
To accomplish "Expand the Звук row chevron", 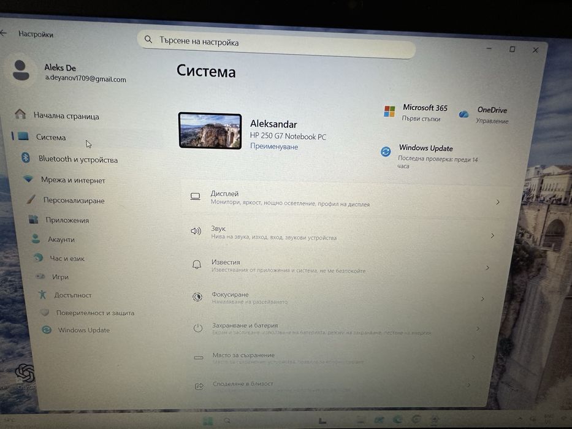I will (x=492, y=236).
